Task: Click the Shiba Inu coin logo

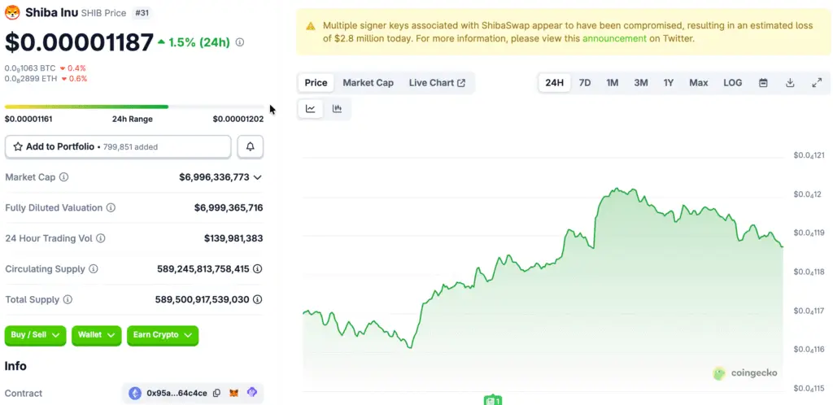Action: [11, 12]
